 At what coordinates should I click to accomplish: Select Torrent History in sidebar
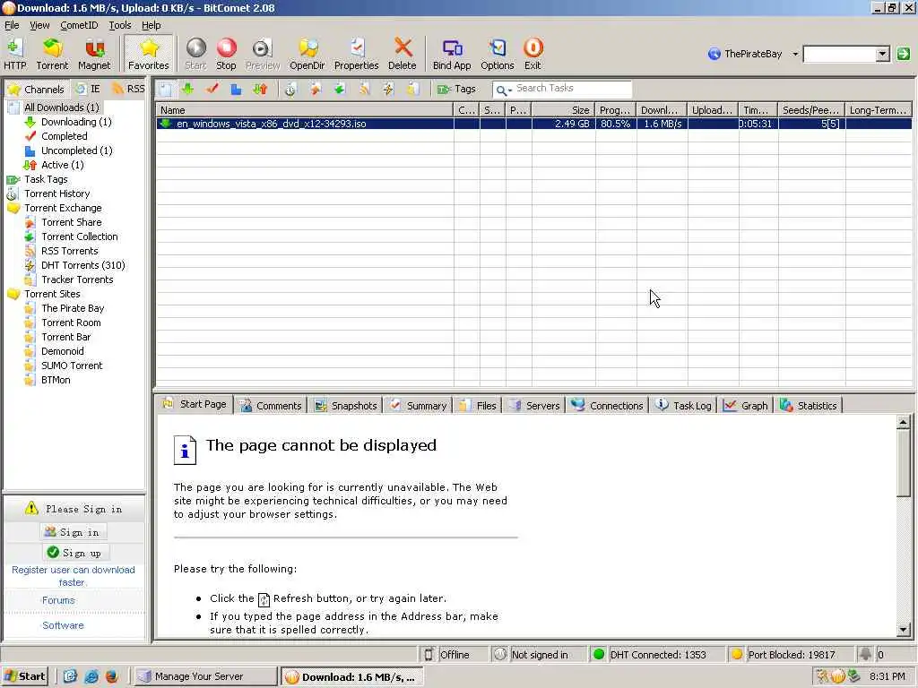(56, 193)
